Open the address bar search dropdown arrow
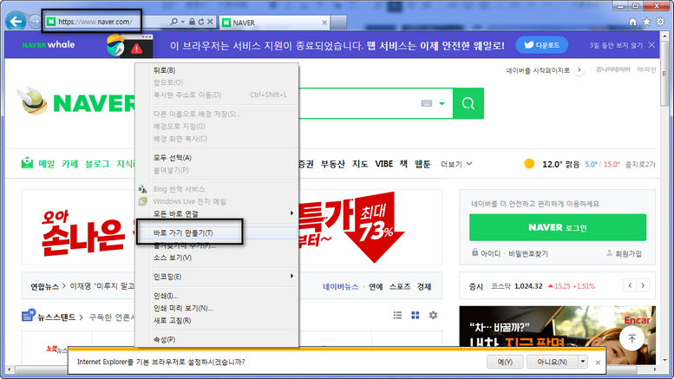The image size is (674, 379). click(x=183, y=22)
